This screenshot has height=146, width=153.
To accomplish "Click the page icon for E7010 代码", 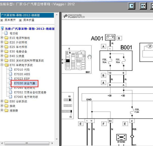I will pos(11,69).
